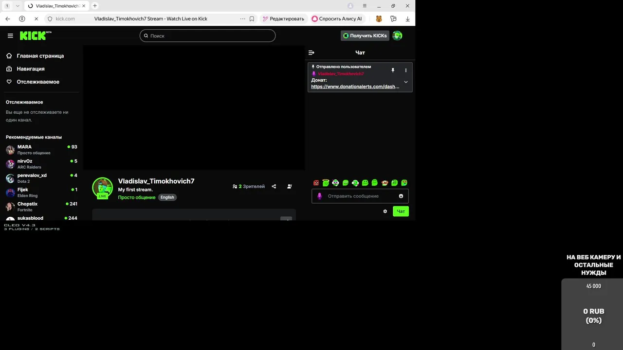Click the black video player area
Viewport: 623px width, 350px height.
pyautogui.click(x=194, y=107)
